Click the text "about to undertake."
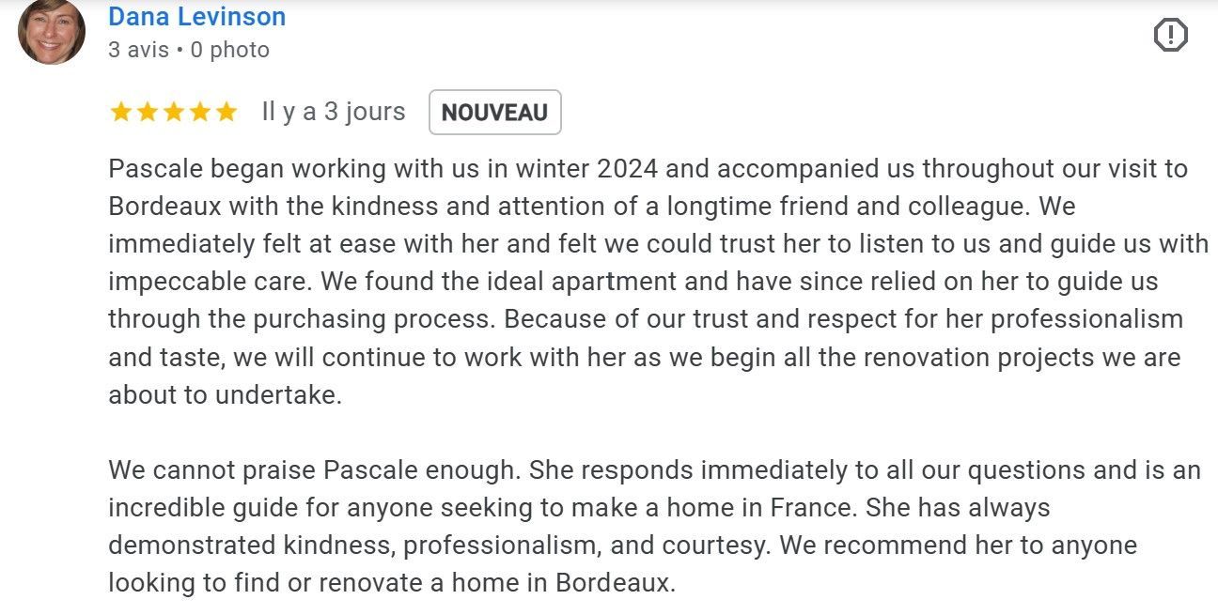 (x=225, y=394)
